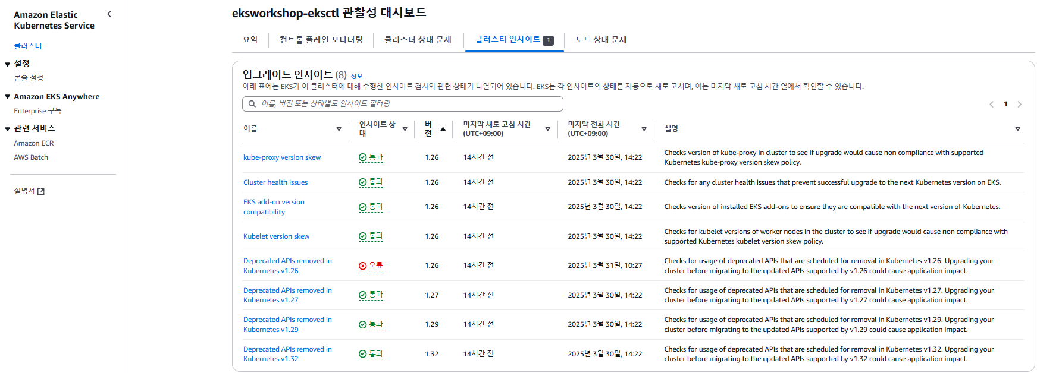The width and height of the screenshot is (1037, 373).
Task: Open Enterprise 구독 in the sidebar
Action: click(37, 111)
